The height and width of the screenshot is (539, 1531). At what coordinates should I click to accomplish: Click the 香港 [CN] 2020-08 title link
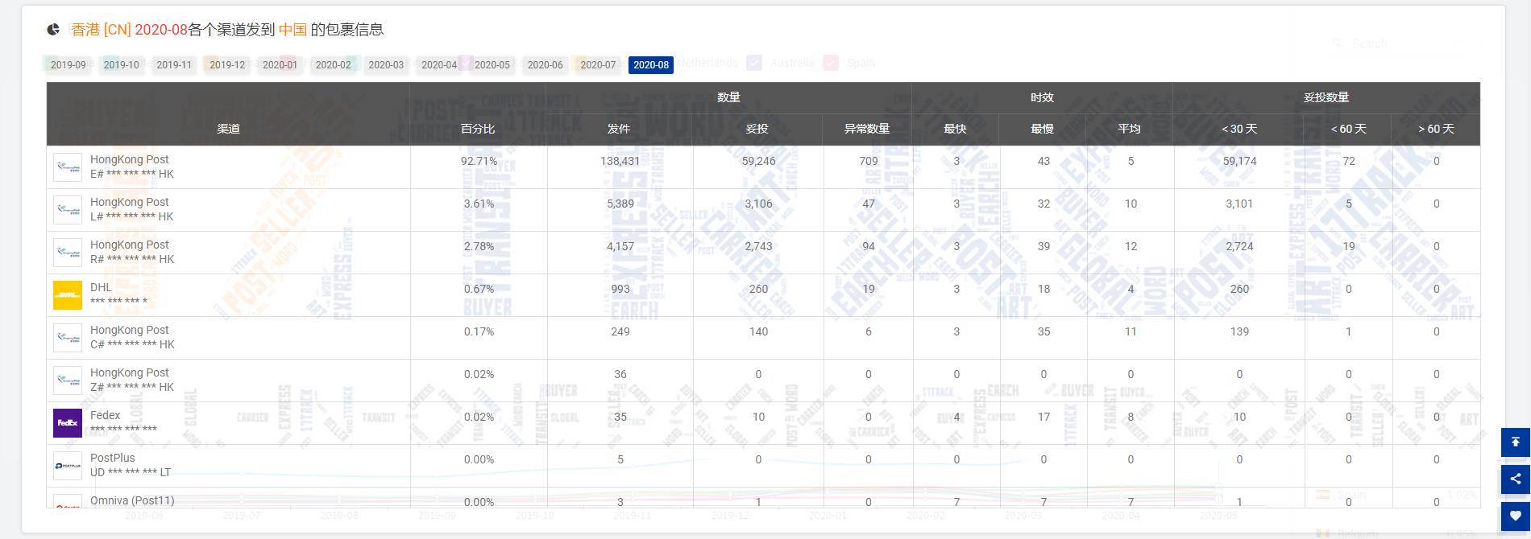tap(130, 30)
